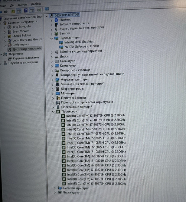The image size is (186, 202).
Task: Collapse the Відеоадаптери category
Action: tap(52, 38)
